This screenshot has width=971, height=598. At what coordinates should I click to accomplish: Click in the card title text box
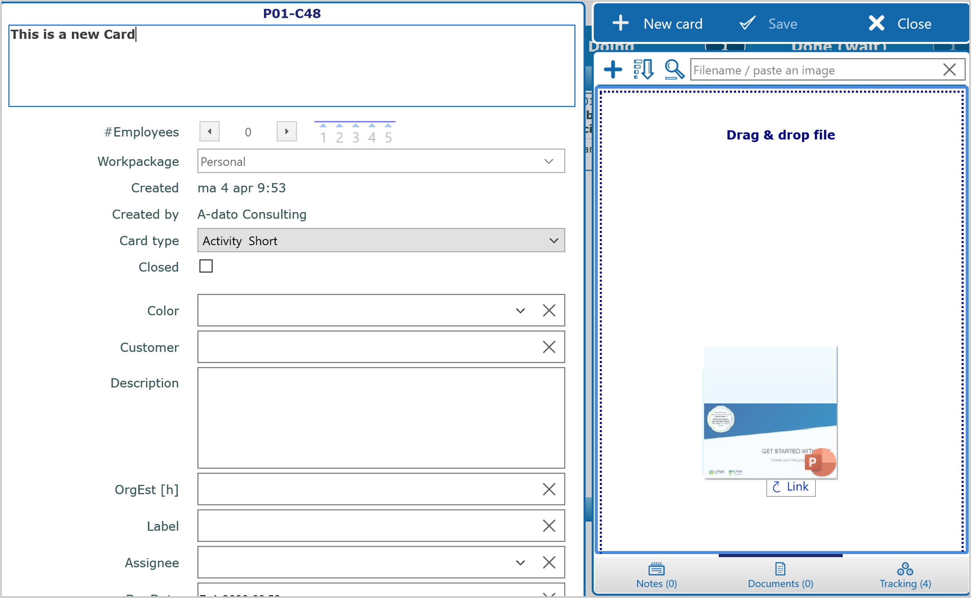[x=292, y=66]
